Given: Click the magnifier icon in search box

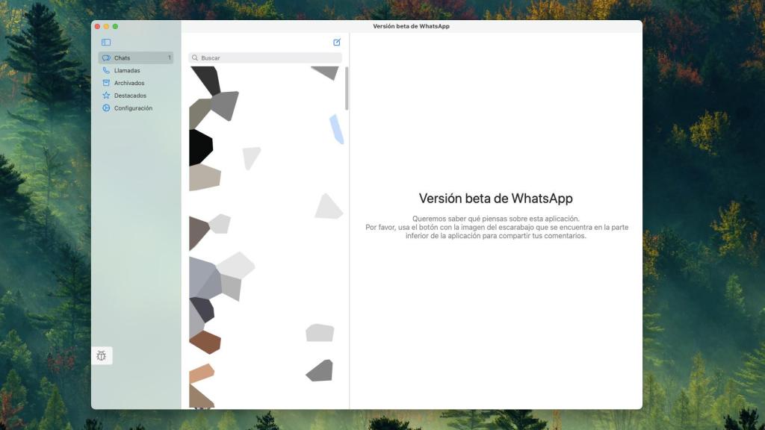Looking at the screenshot, I should coord(195,57).
